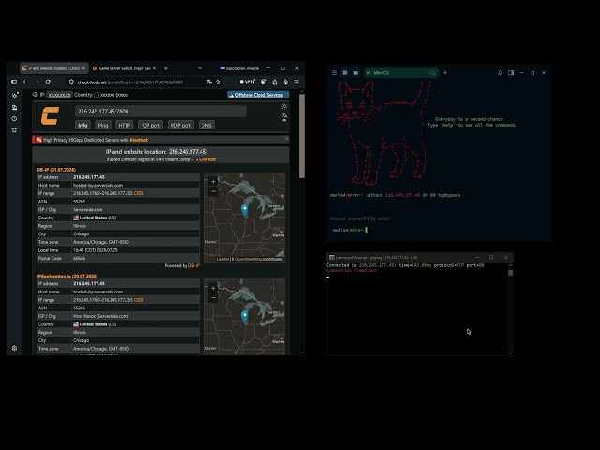Select the Ping check button
The image size is (600, 450).
coord(103,125)
